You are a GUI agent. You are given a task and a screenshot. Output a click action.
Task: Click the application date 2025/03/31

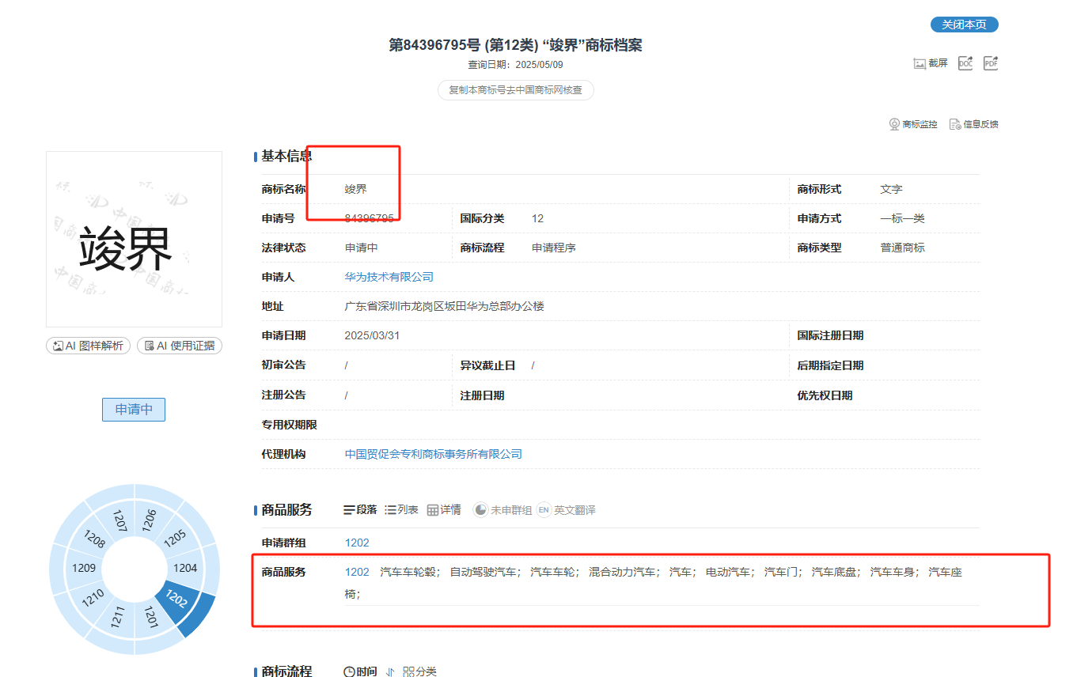pyautogui.click(x=372, y=335)
